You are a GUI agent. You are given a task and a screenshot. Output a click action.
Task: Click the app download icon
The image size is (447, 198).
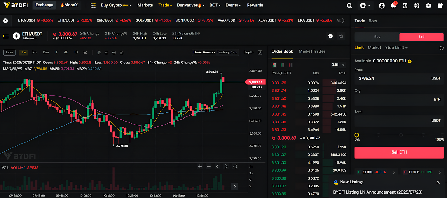tap(405, 5)
